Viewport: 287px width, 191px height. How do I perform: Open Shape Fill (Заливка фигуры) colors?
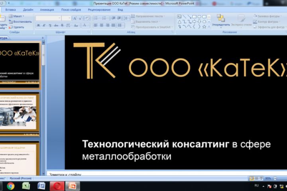coord(267,16)
